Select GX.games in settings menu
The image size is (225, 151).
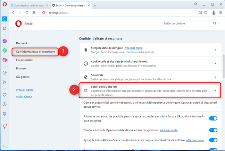tap(23, 77)
